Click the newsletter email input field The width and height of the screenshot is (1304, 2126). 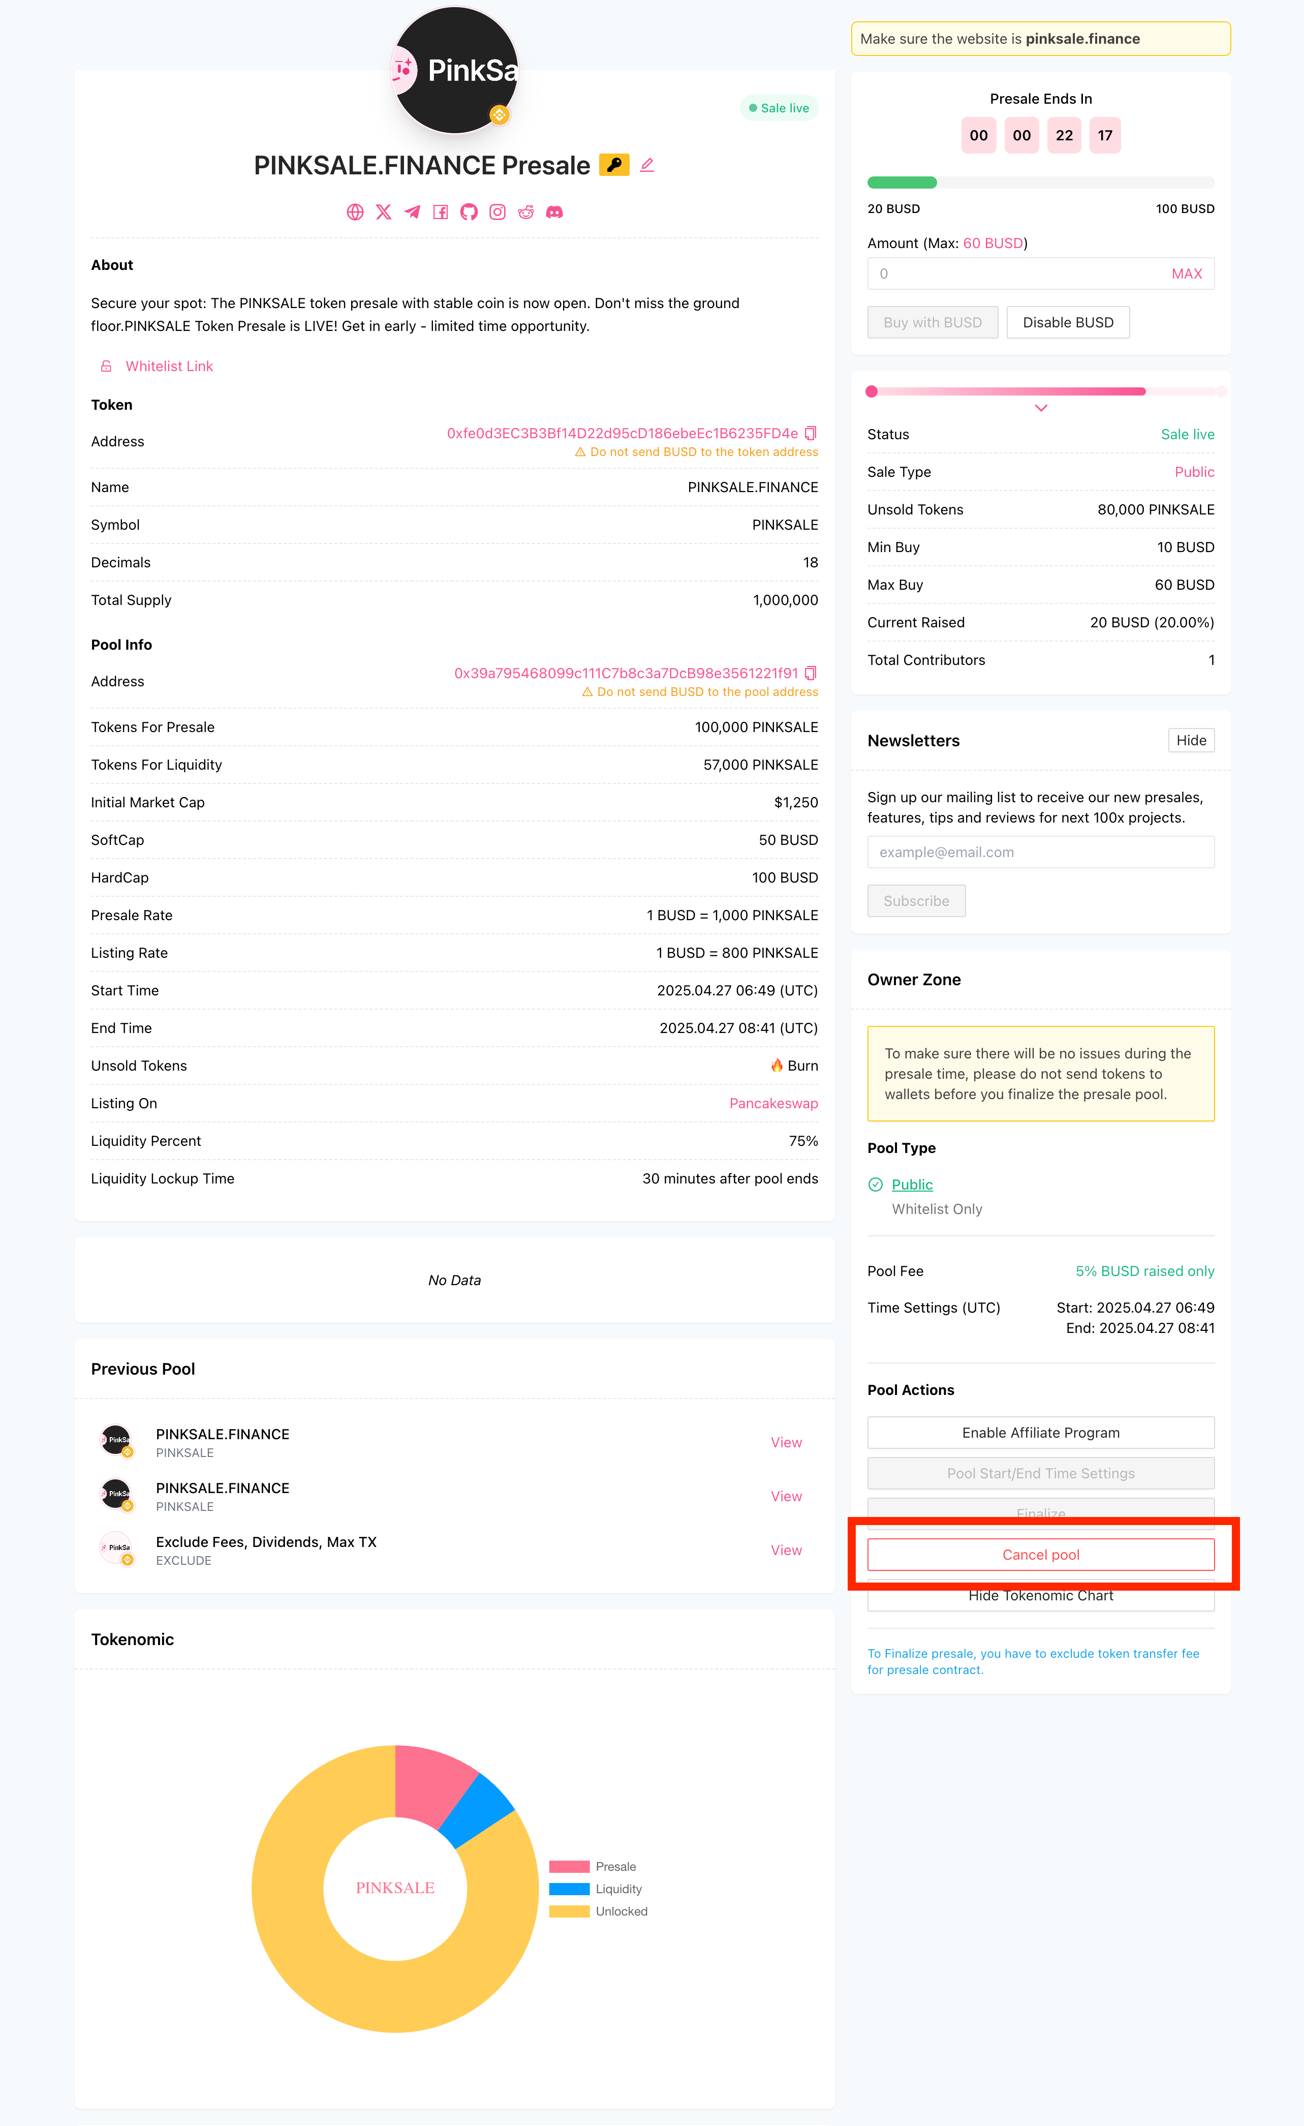(x=1041, y=853)
